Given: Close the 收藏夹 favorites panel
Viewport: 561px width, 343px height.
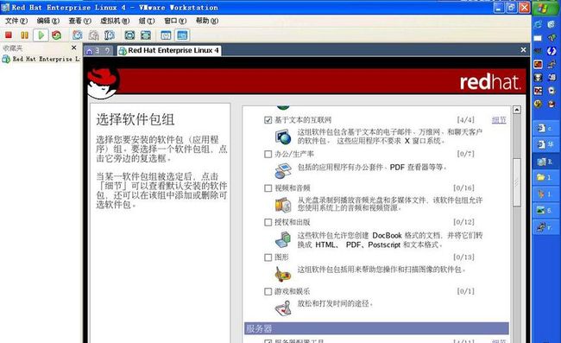Looking at the screenshot, I should 73,48.
